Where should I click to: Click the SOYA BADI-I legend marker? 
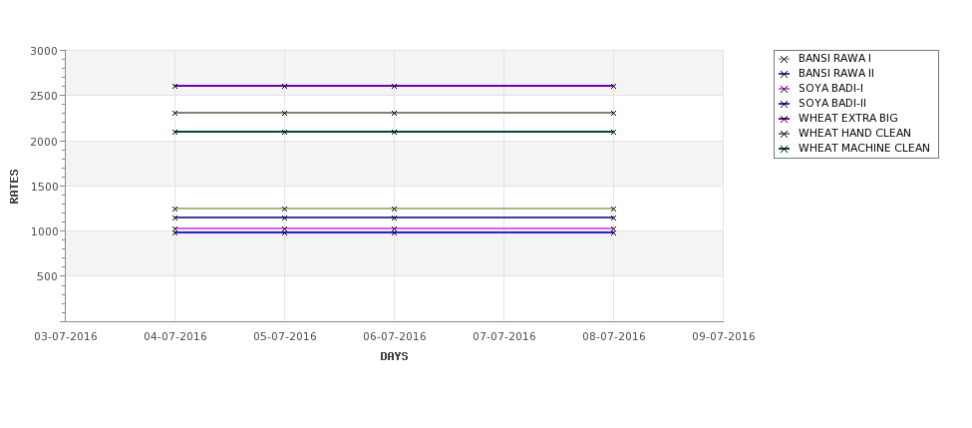click(784, 89)
